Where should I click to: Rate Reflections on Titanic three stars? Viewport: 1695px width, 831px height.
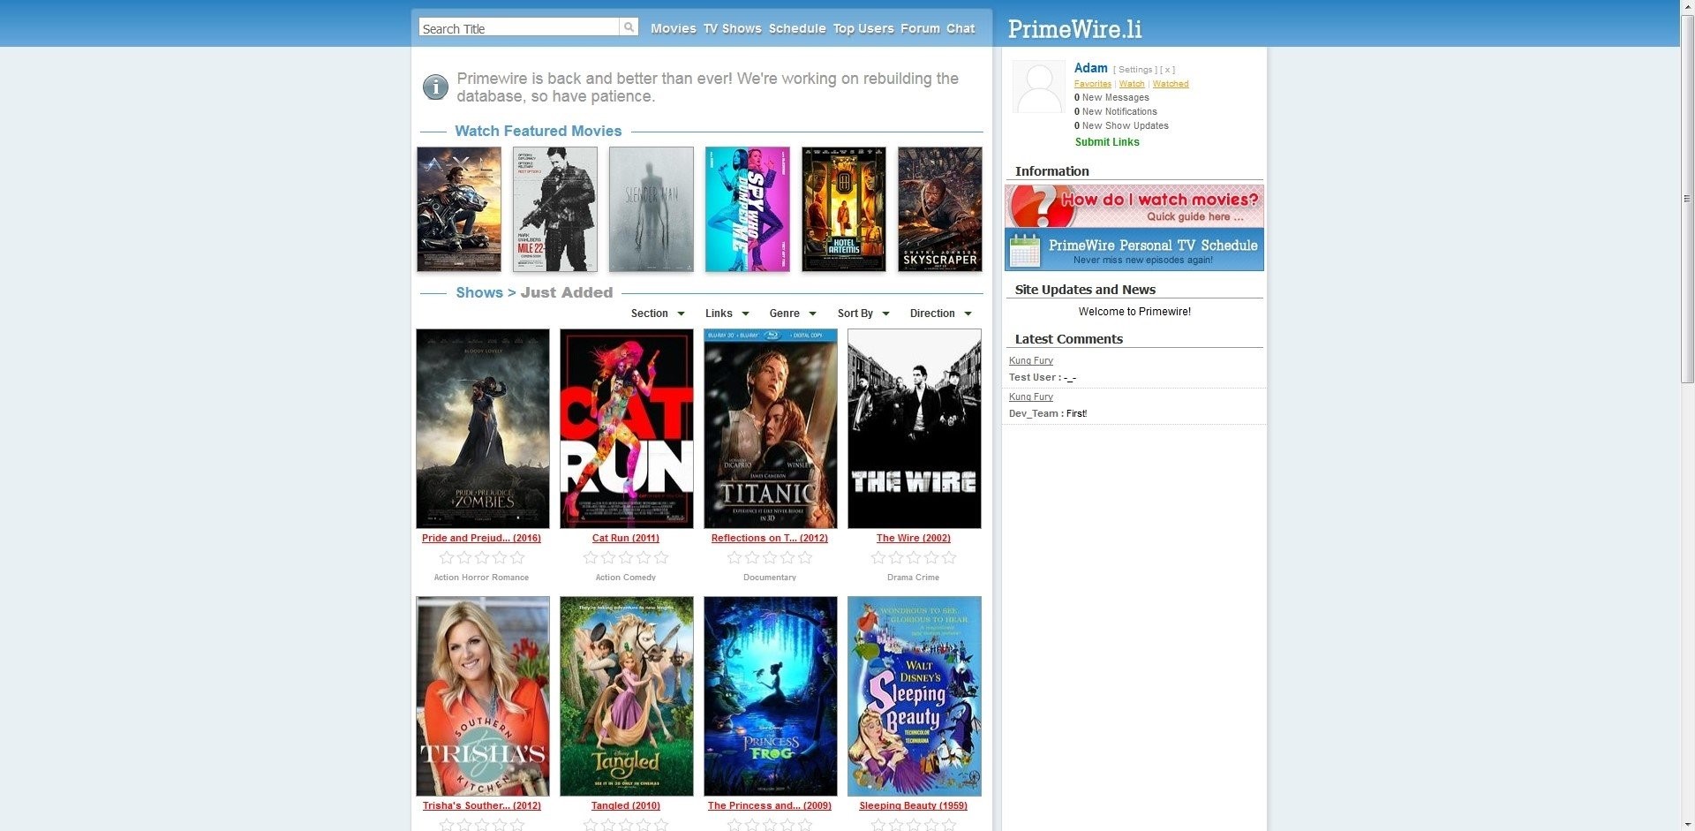coord(770,557)
